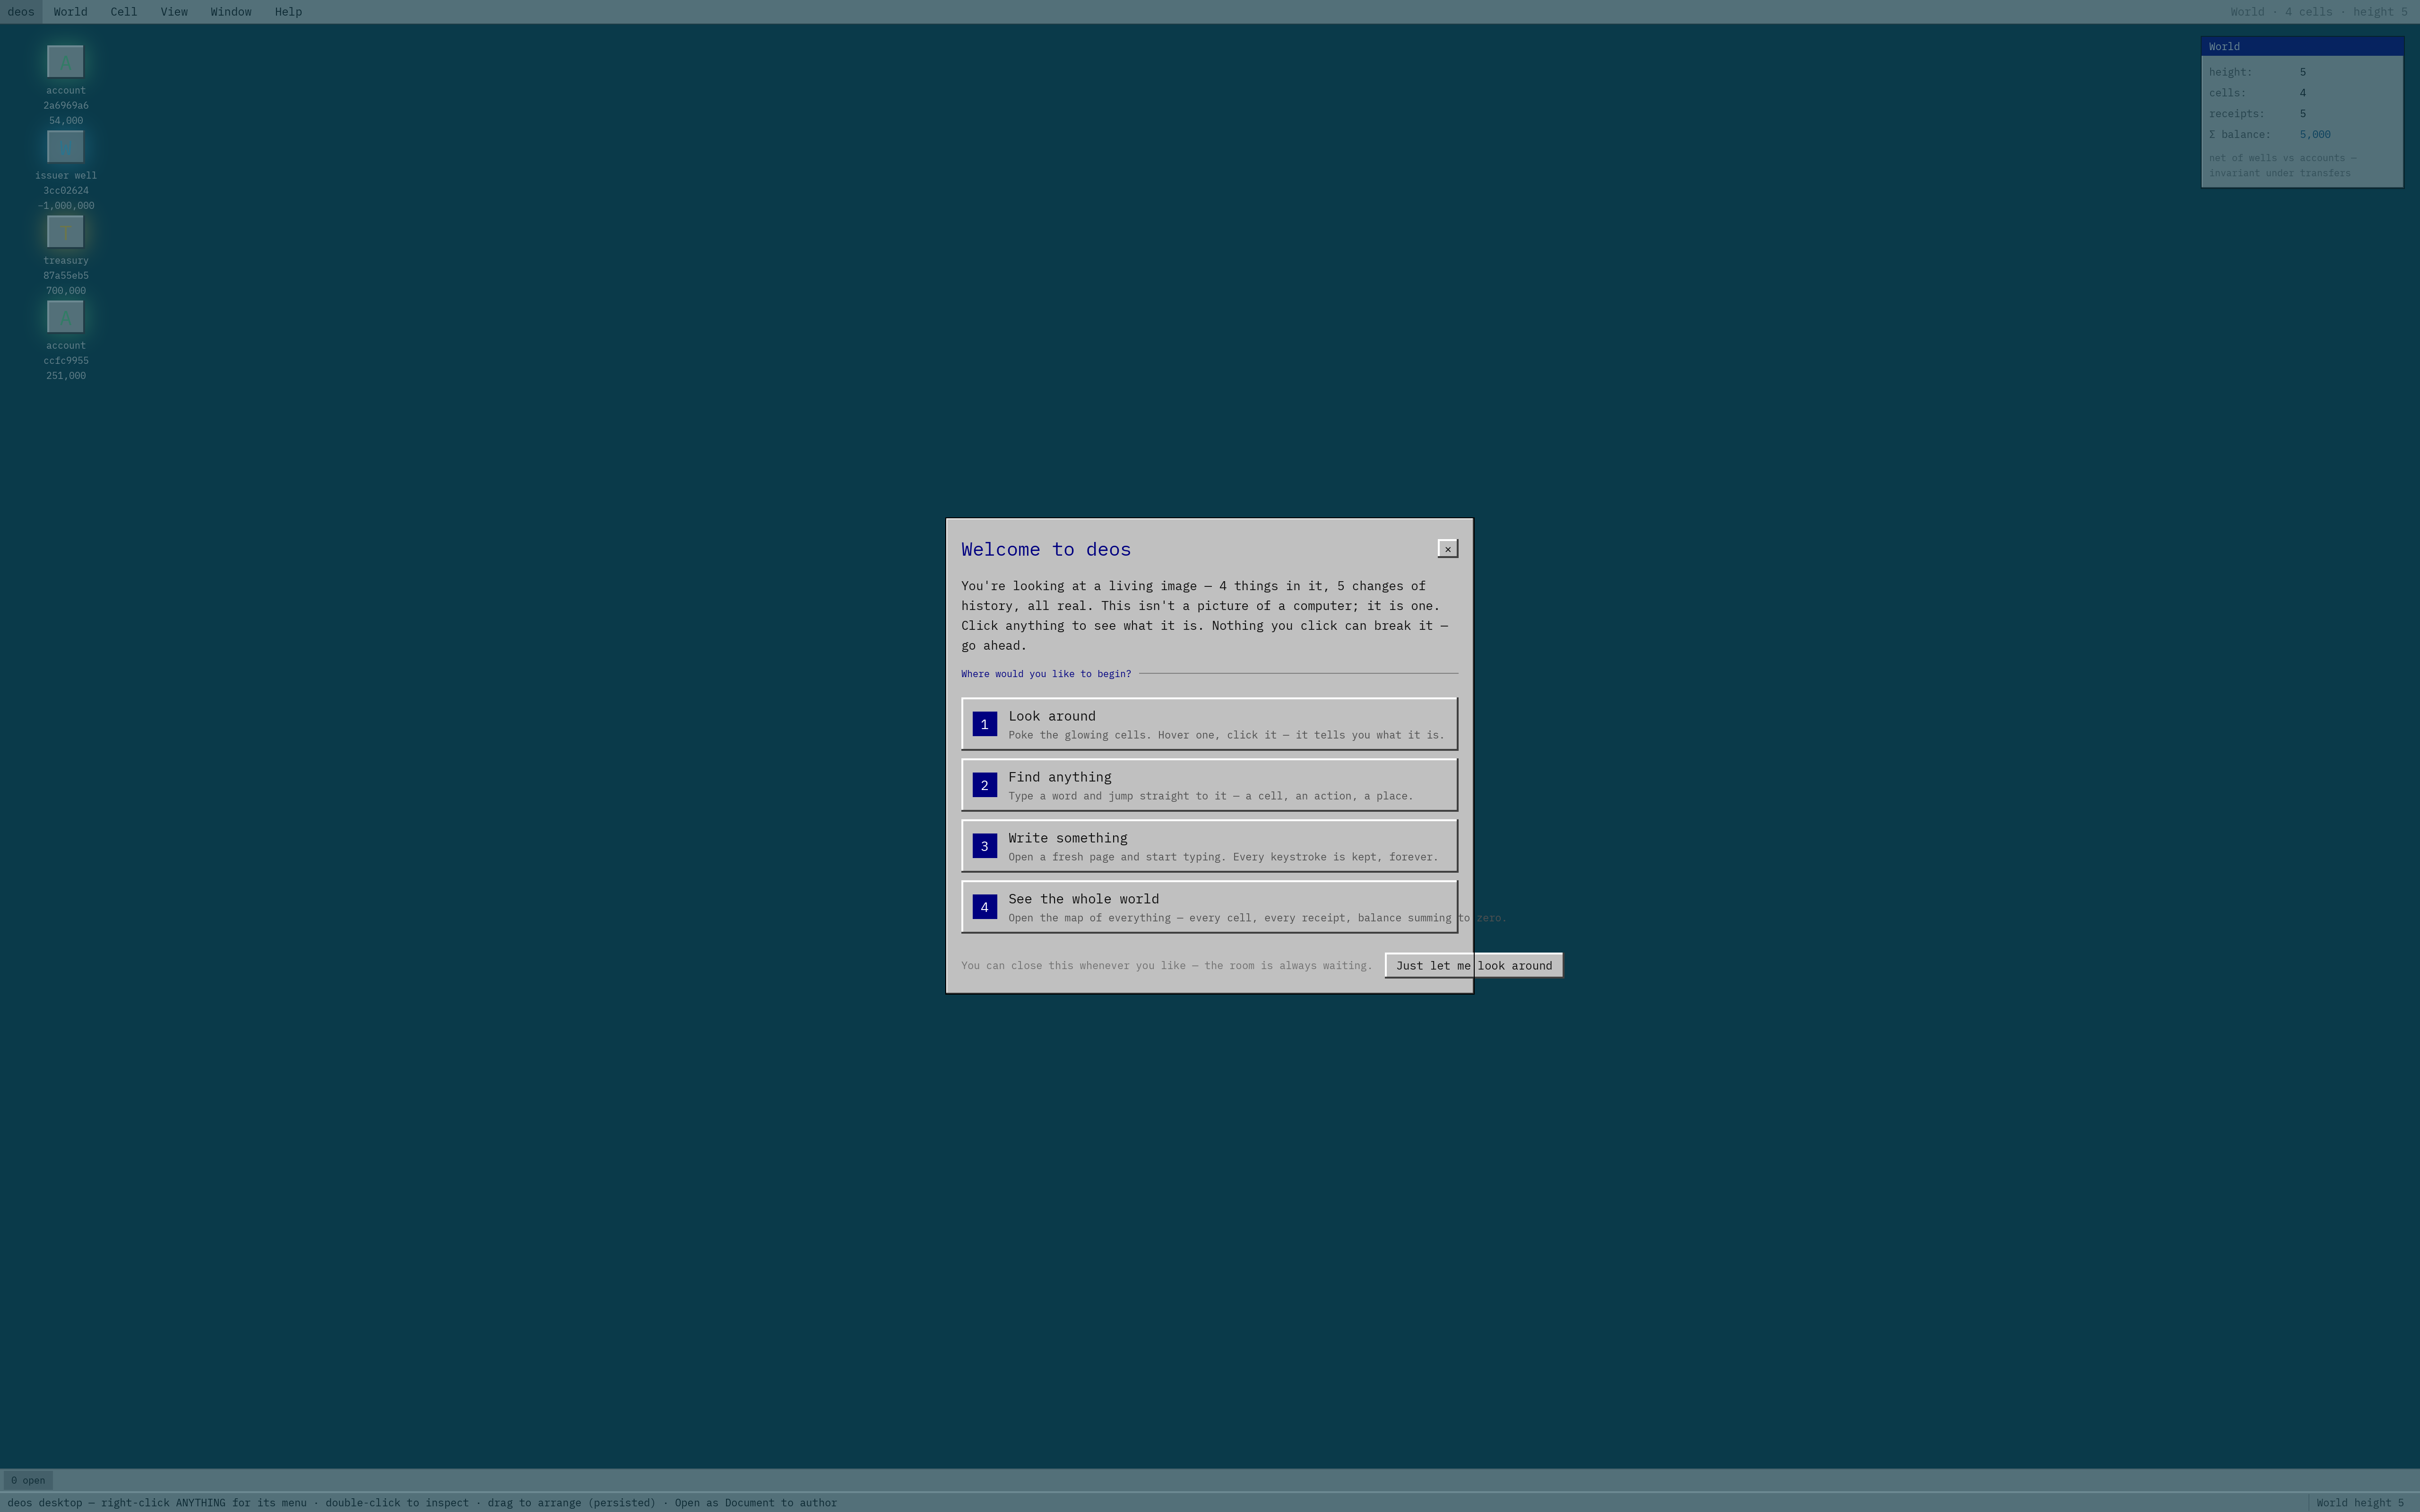Select the issuer well cell icon

click(65, 146)
